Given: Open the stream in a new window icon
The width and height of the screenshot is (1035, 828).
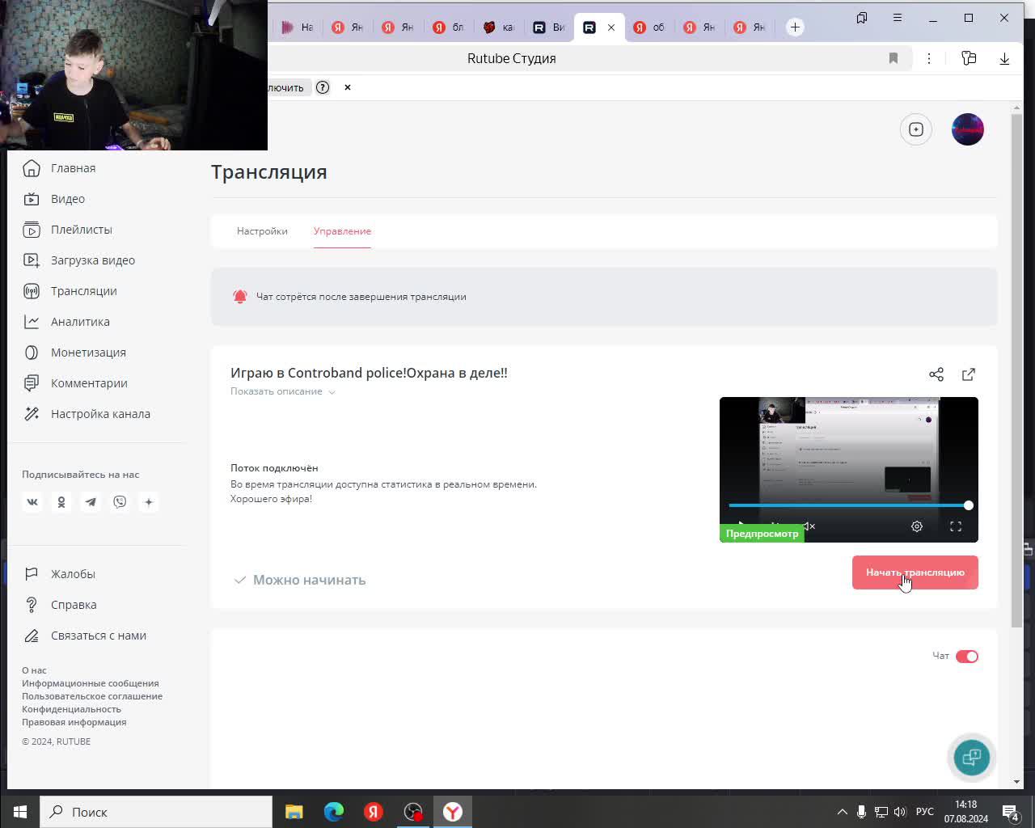Looking at the screenshot, I should [969, 374].
